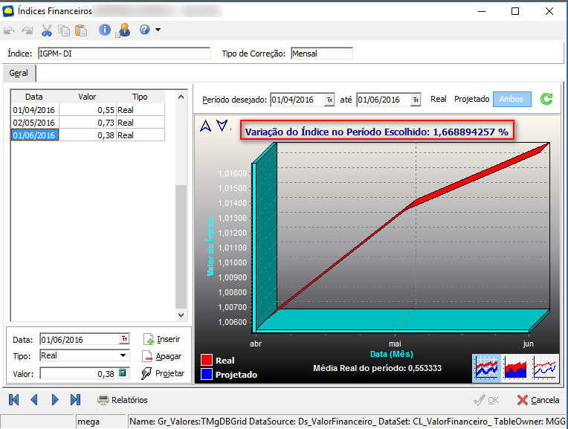Click the Apagar button
Viewport: 568px width, 429px height.
pyautogui.click(x=162, y=356)
